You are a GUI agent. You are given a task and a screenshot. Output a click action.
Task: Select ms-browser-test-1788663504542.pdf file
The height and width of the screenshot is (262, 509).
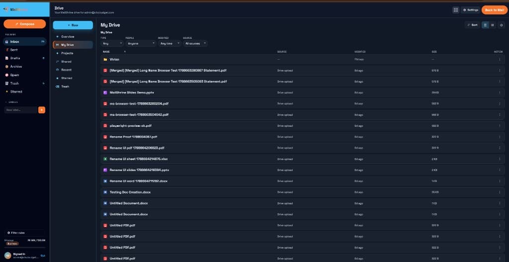point(139,115)
